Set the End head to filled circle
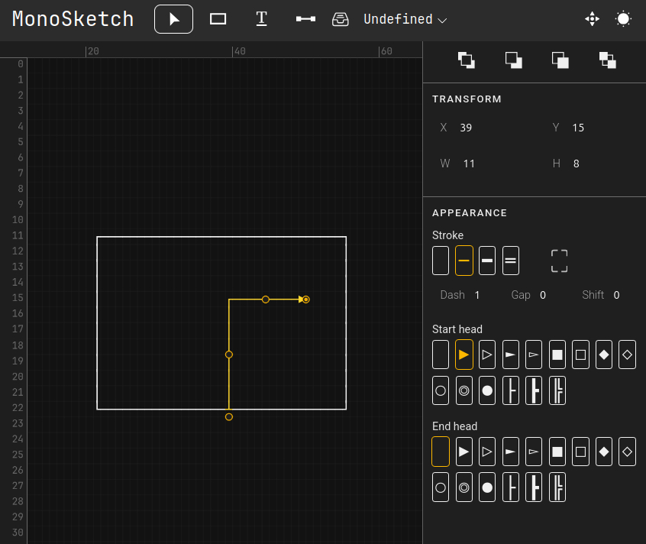 [x=487, y=487]
